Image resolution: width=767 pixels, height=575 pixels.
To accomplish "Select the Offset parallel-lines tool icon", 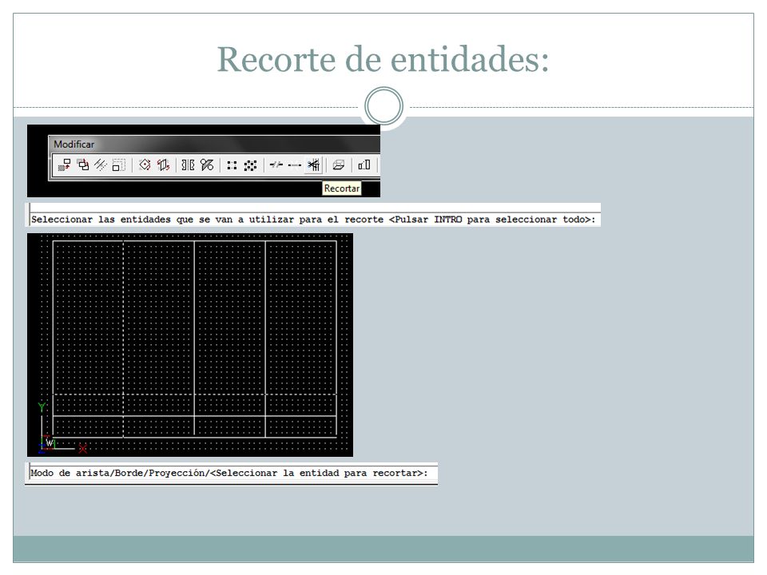I will (101, 165).
